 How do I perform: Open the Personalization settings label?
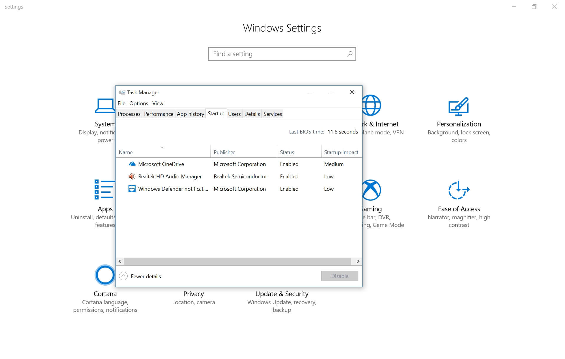pyautogui.click(x=459, y=124)
